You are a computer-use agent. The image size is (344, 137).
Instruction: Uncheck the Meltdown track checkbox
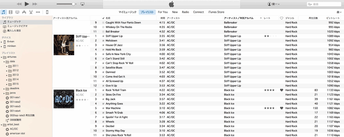pyautogui.click(x=103, y=40)
